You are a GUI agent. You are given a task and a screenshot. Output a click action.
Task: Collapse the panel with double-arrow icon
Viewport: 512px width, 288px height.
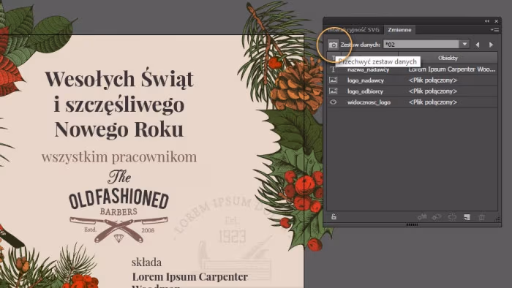(487, 21)
